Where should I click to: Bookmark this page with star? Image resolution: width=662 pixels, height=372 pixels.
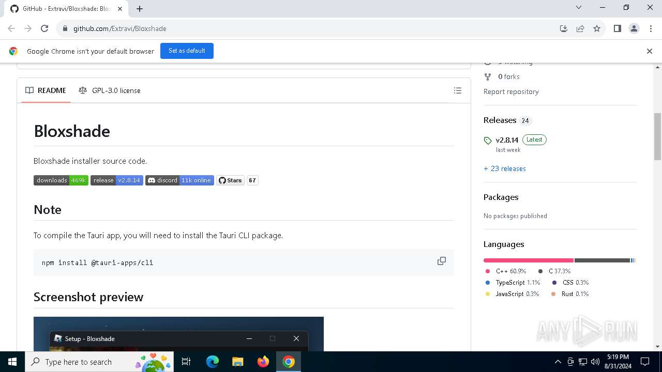coord(597,28)
